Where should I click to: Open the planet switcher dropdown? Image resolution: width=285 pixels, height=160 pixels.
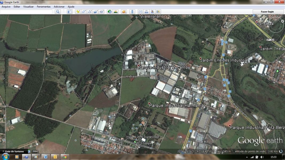(x=124, y=12)
